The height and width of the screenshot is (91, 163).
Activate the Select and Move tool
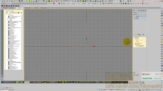click(30, 1)
